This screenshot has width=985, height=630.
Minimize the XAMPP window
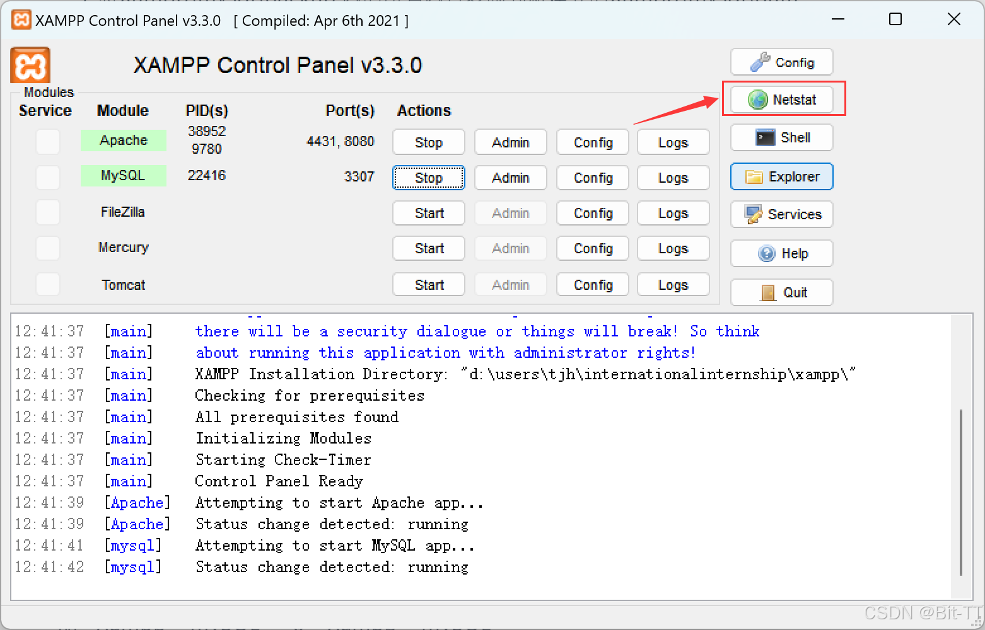[x=838, y=20]
